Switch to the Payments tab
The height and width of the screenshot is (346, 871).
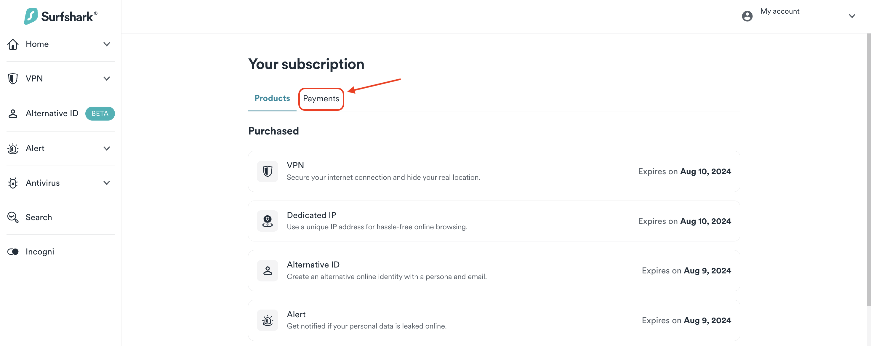[x=321, y=99]
